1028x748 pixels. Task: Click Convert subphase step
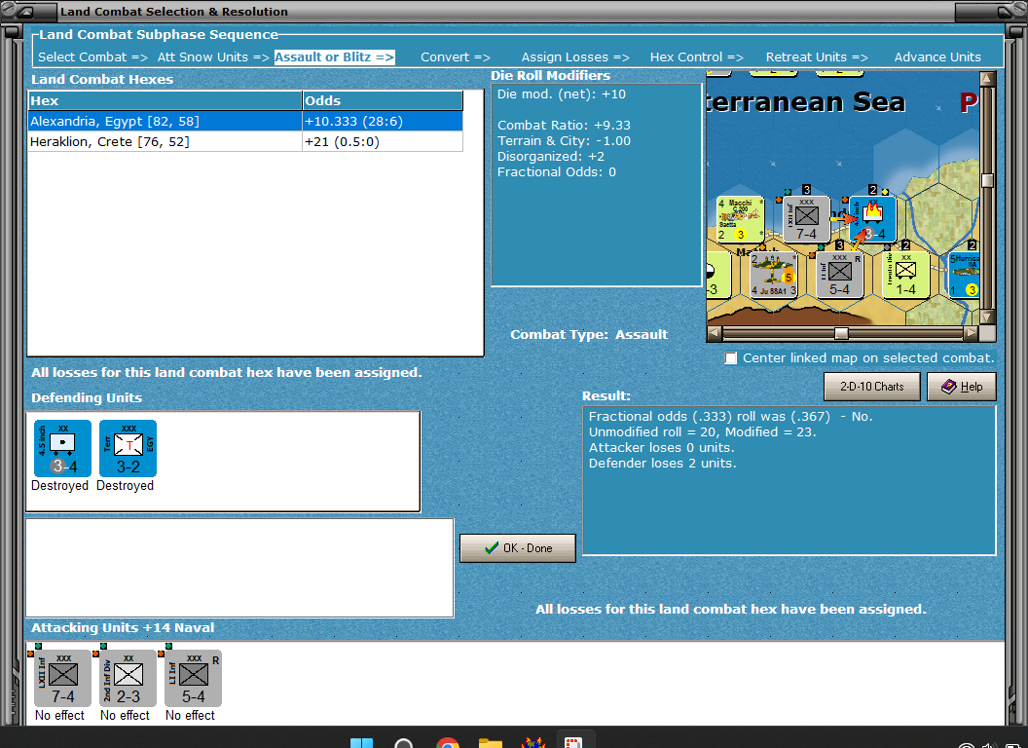click(455, 57)
